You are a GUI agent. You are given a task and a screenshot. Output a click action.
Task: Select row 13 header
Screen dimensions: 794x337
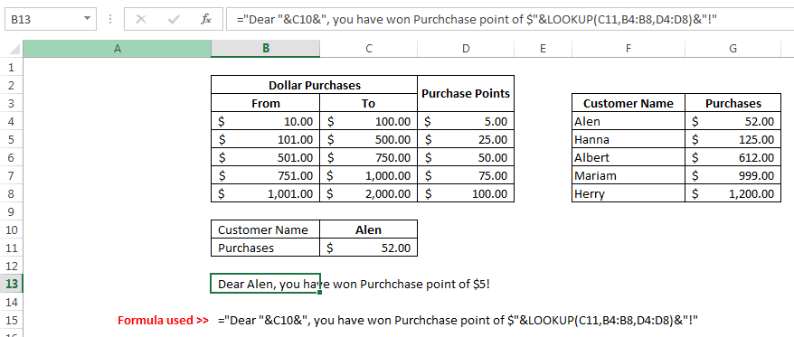pos(12,284)
